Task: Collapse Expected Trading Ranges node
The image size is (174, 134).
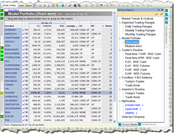Action: pyautogui.click(x=120, y=23)
